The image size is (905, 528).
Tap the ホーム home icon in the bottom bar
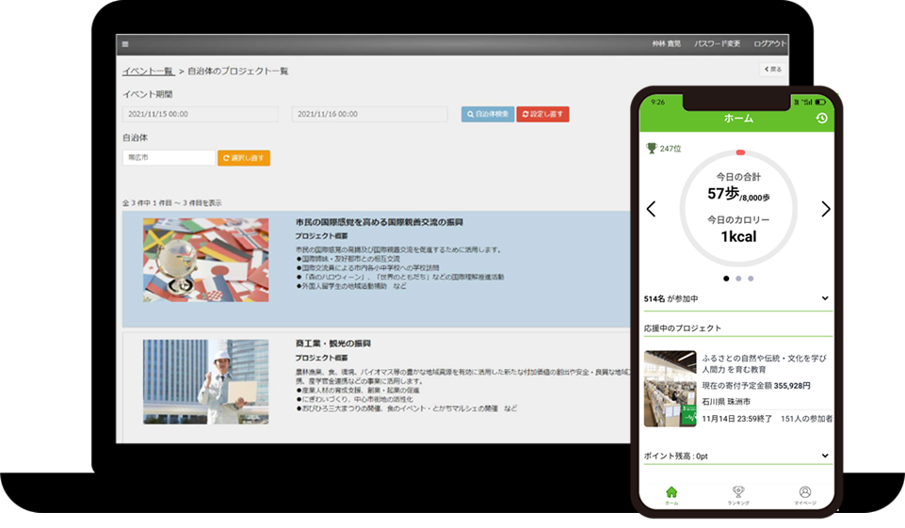coord(671,494)
